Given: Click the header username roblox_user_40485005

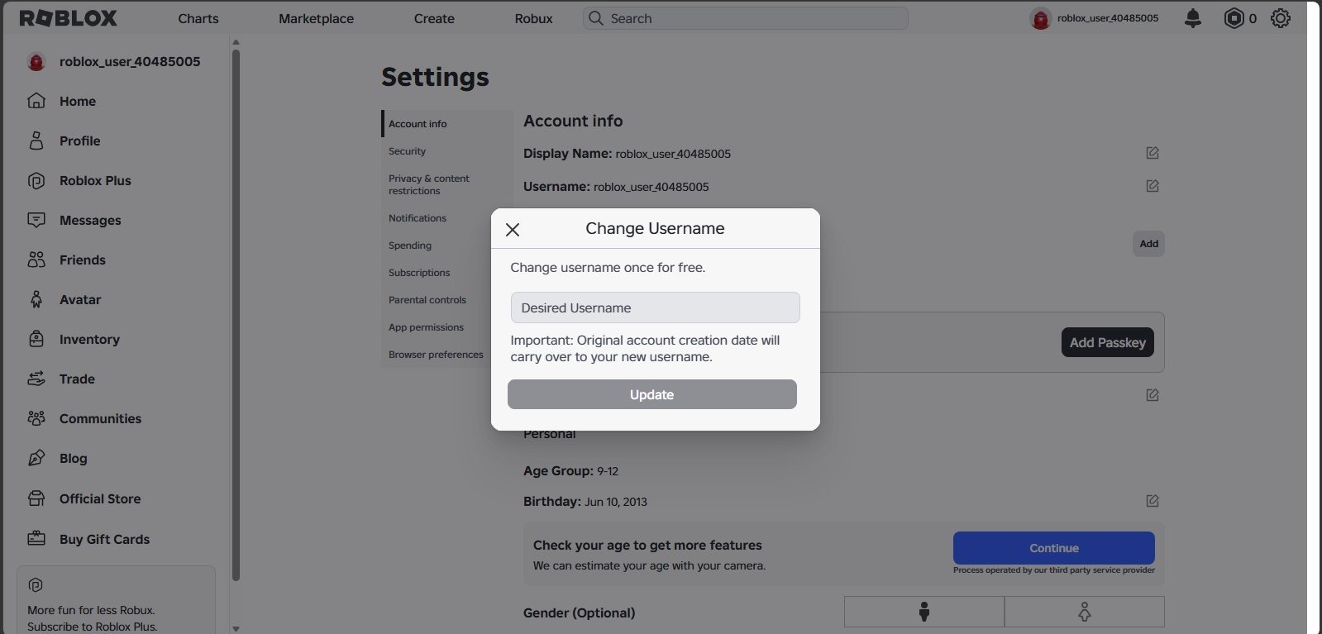Looking at the screenshot, I should click(1108, 18).
